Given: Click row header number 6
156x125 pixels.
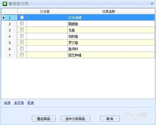Looking at the screenshot, I should [9, 49].
